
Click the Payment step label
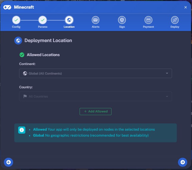(148, 27)
